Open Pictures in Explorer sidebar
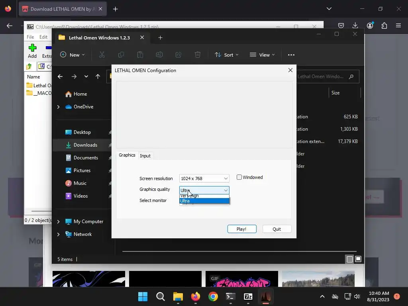This screenshot has height=306, width=408. (82, 171)
